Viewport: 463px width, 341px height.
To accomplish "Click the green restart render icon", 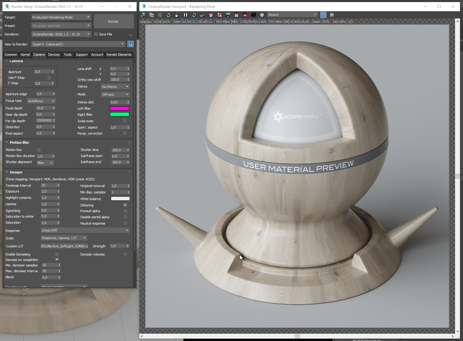I will (x=169, y=15).
